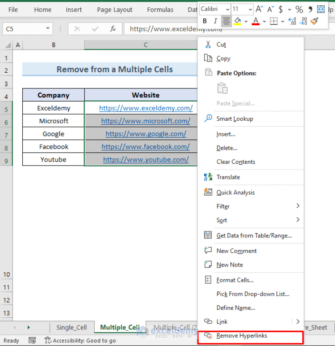Click Increase Font Size icon
The width and height of the screenshot is (335, 346).
tap(259, 9)
